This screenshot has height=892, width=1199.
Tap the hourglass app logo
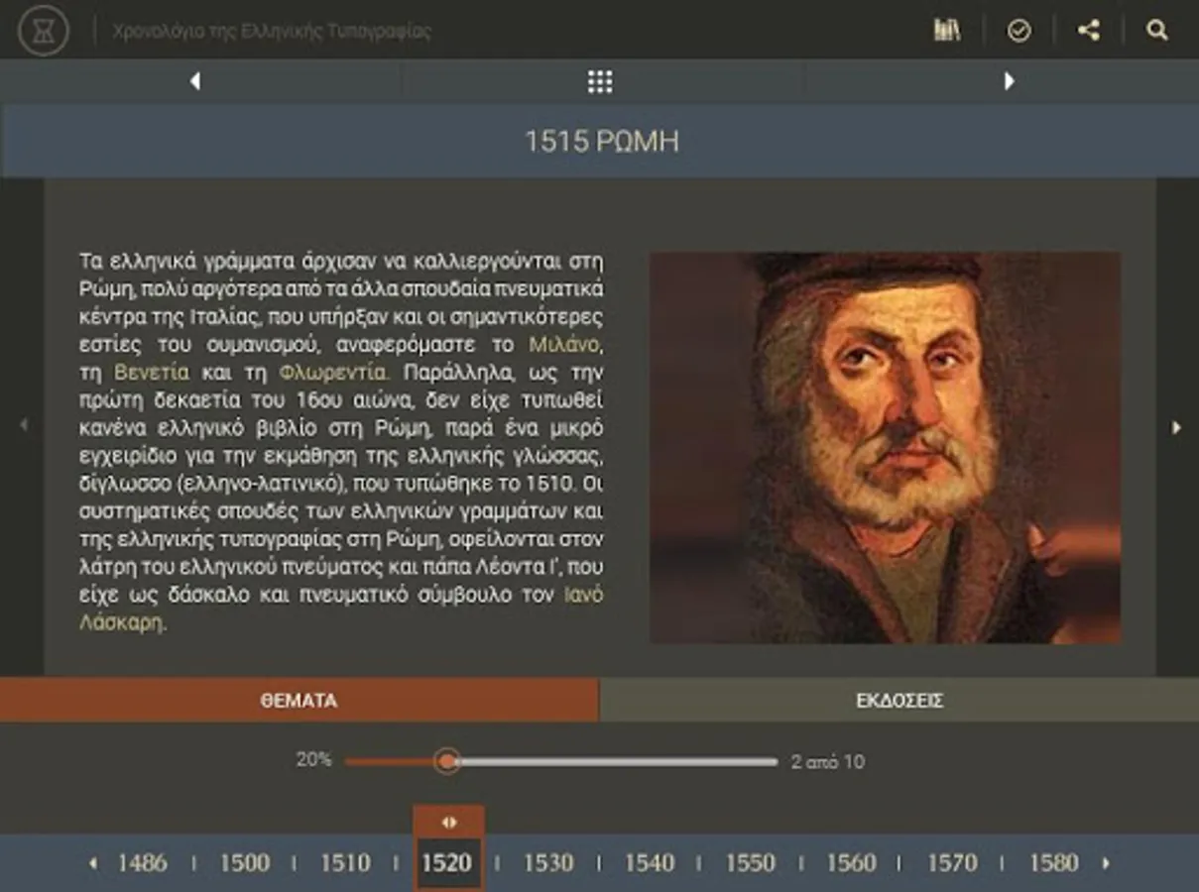point(44,31)
